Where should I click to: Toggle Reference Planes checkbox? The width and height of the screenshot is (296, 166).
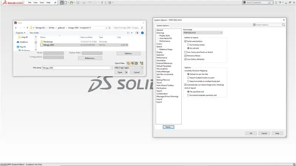click(x=185, y=56)
